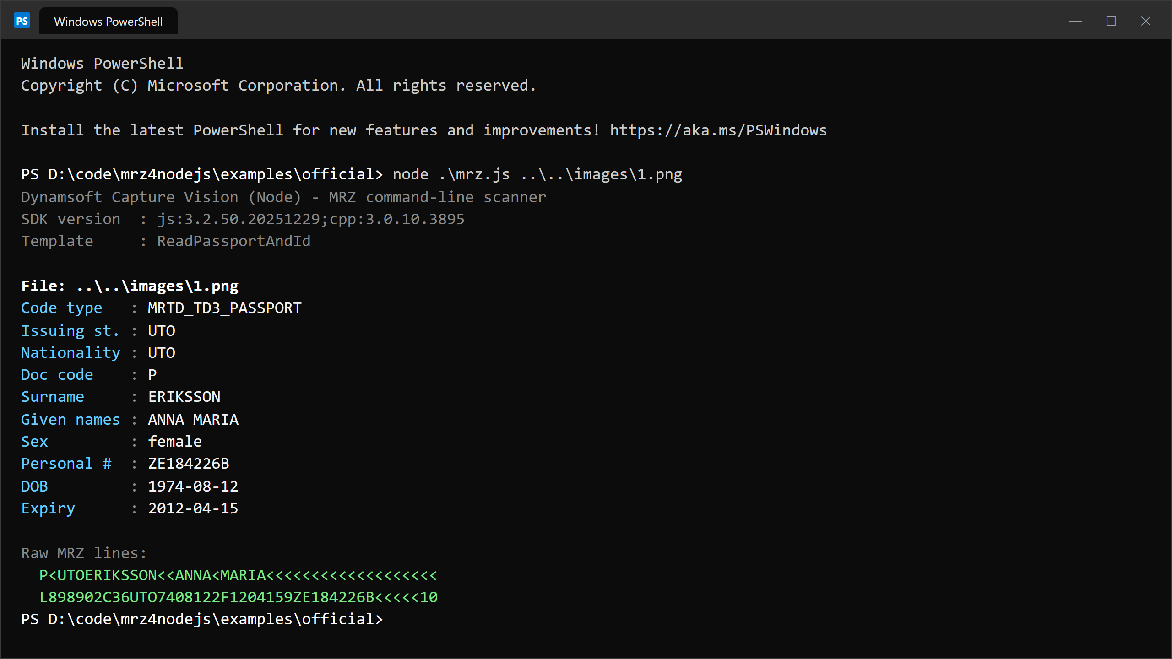Click the UTO value next to Nationality
The width and height of the screenshot is (1172, 659).
[x=161, y=353]
